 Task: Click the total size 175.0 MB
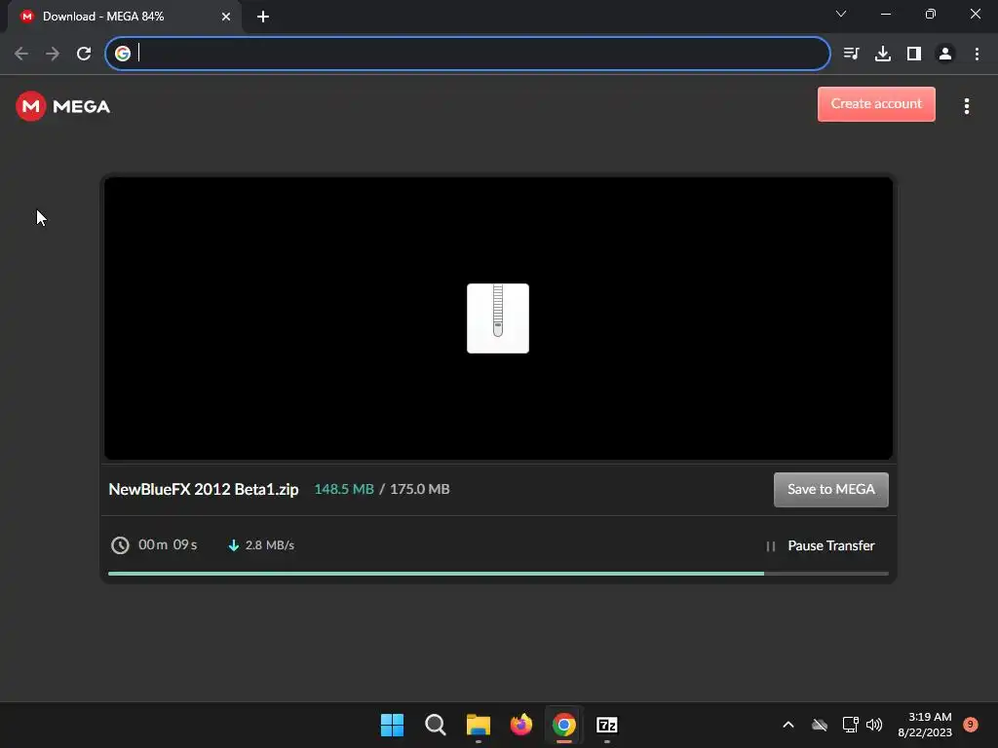pyautogui.click(x=419, y=489)
